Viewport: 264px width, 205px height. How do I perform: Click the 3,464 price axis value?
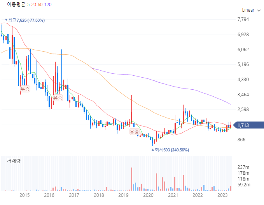243,94
